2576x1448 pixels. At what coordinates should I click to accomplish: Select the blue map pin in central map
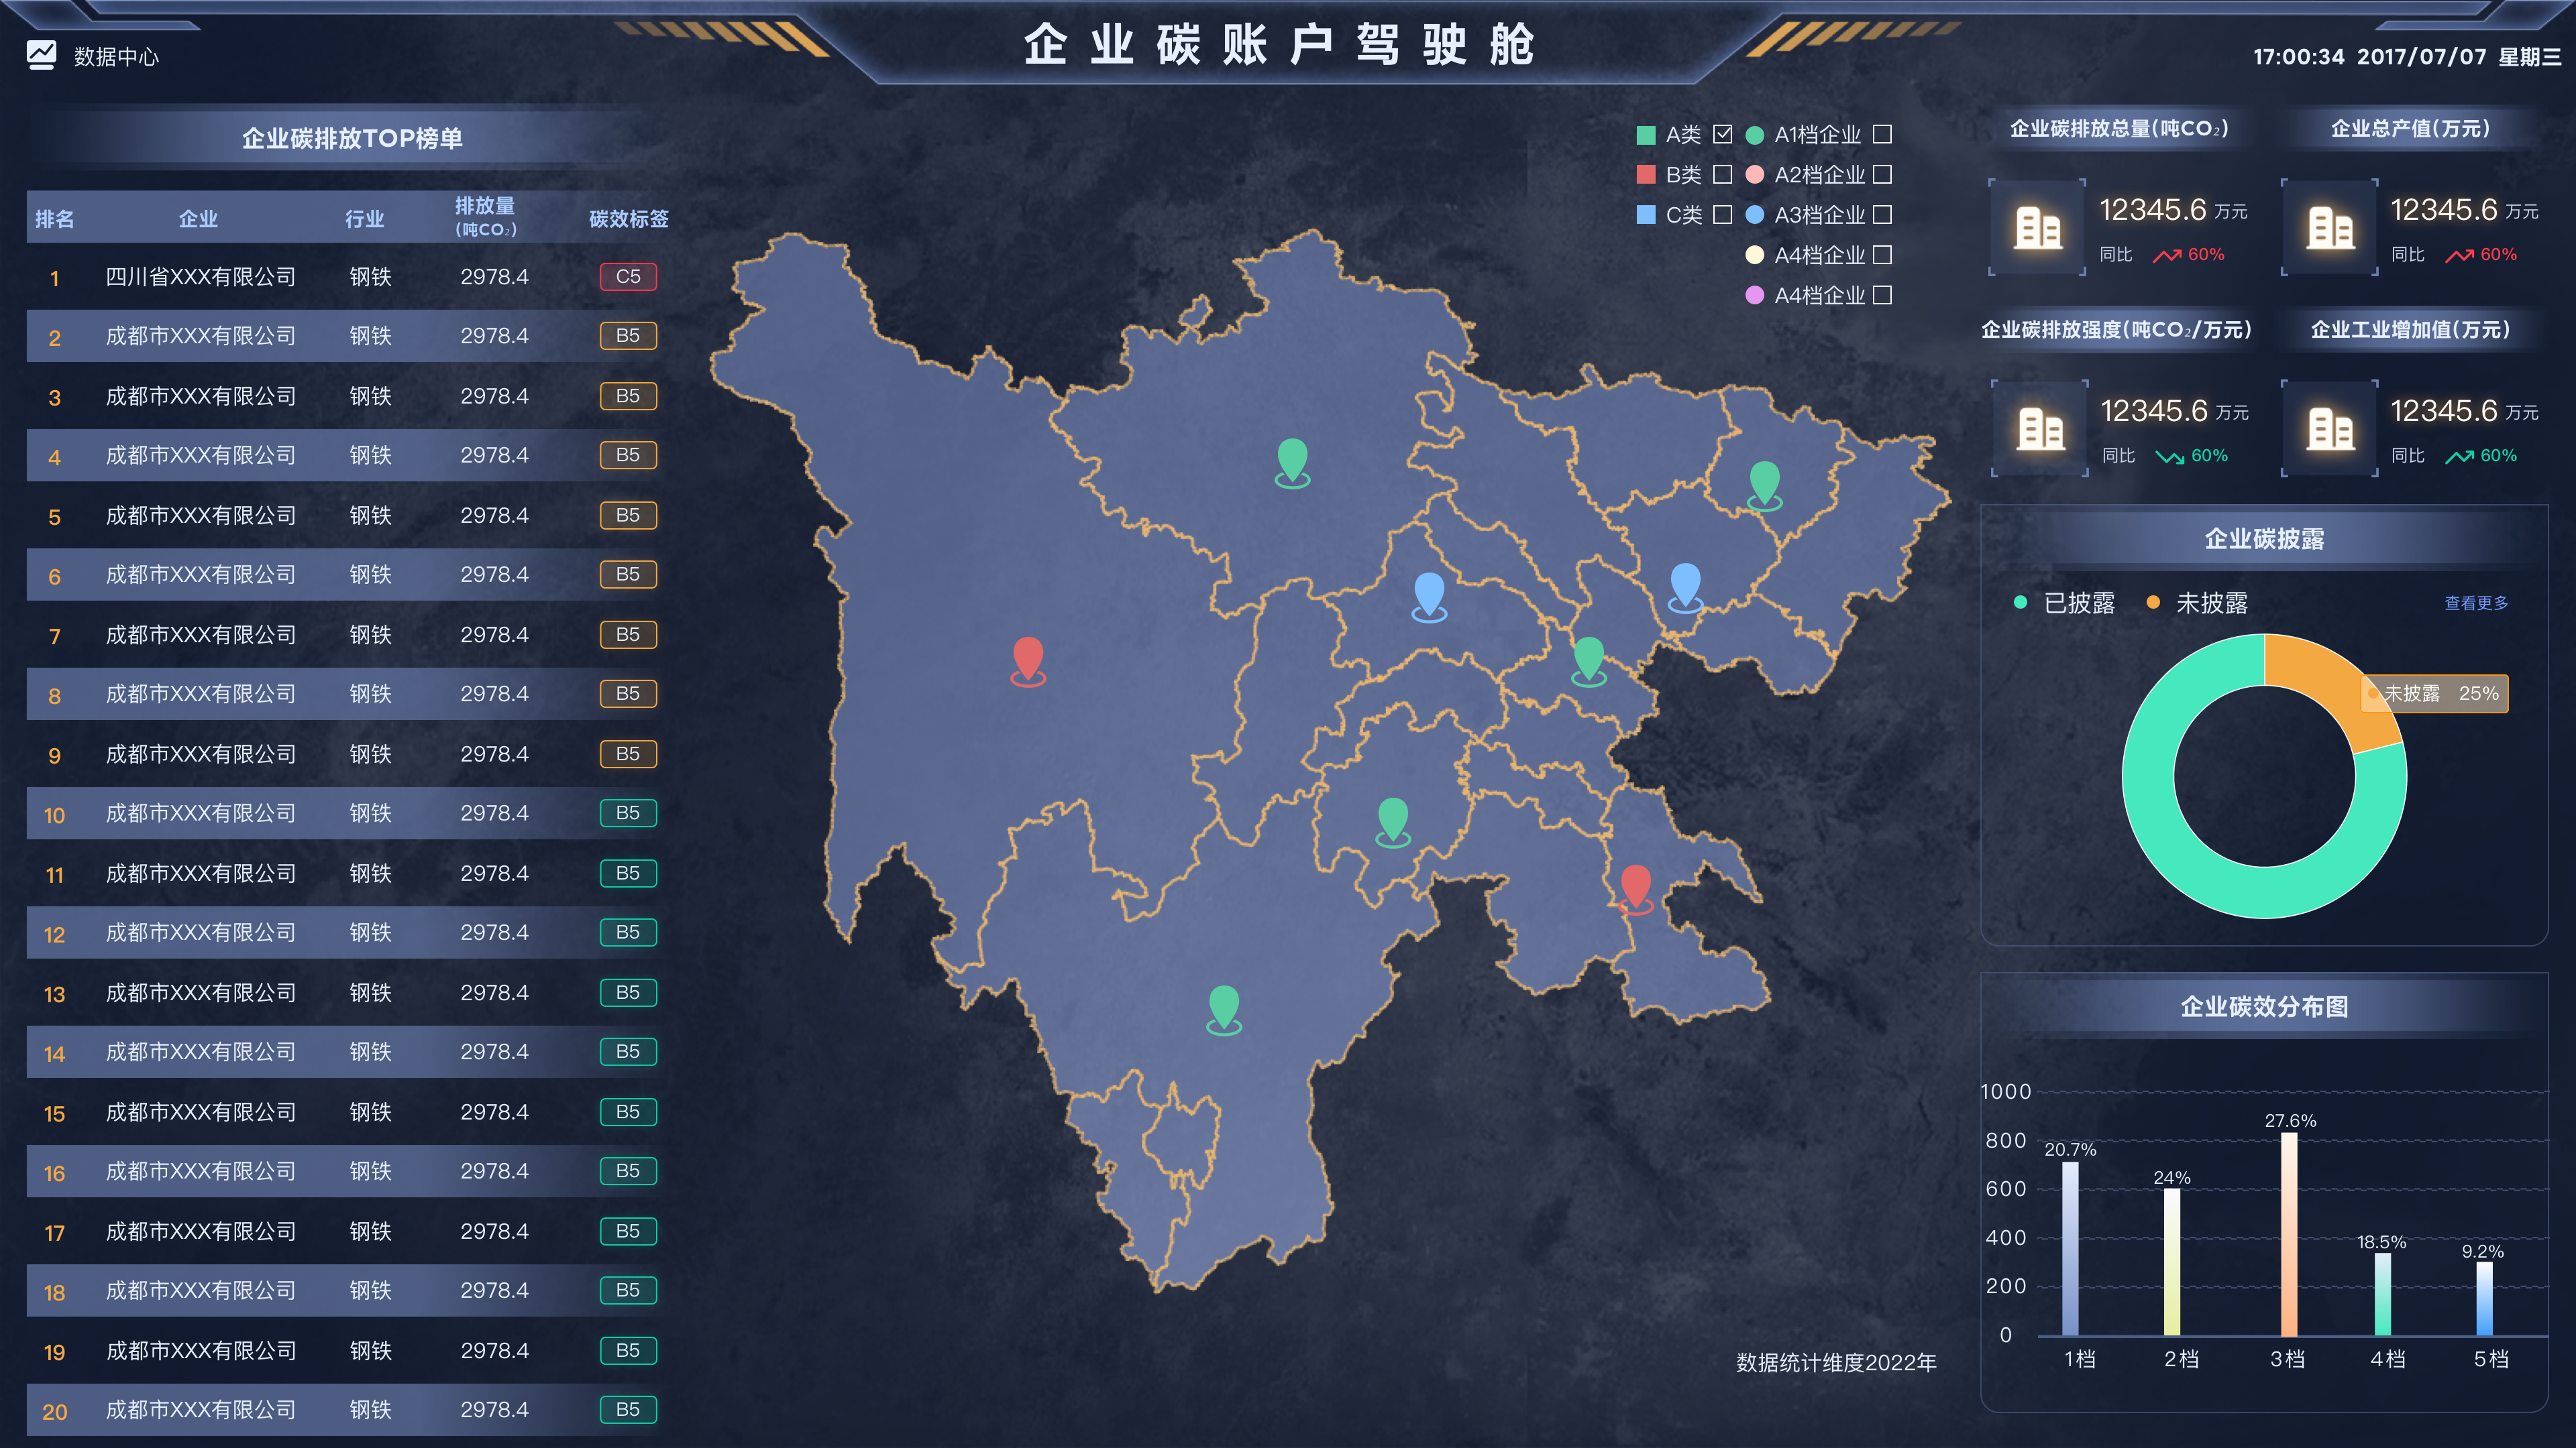click(1429, 597)
